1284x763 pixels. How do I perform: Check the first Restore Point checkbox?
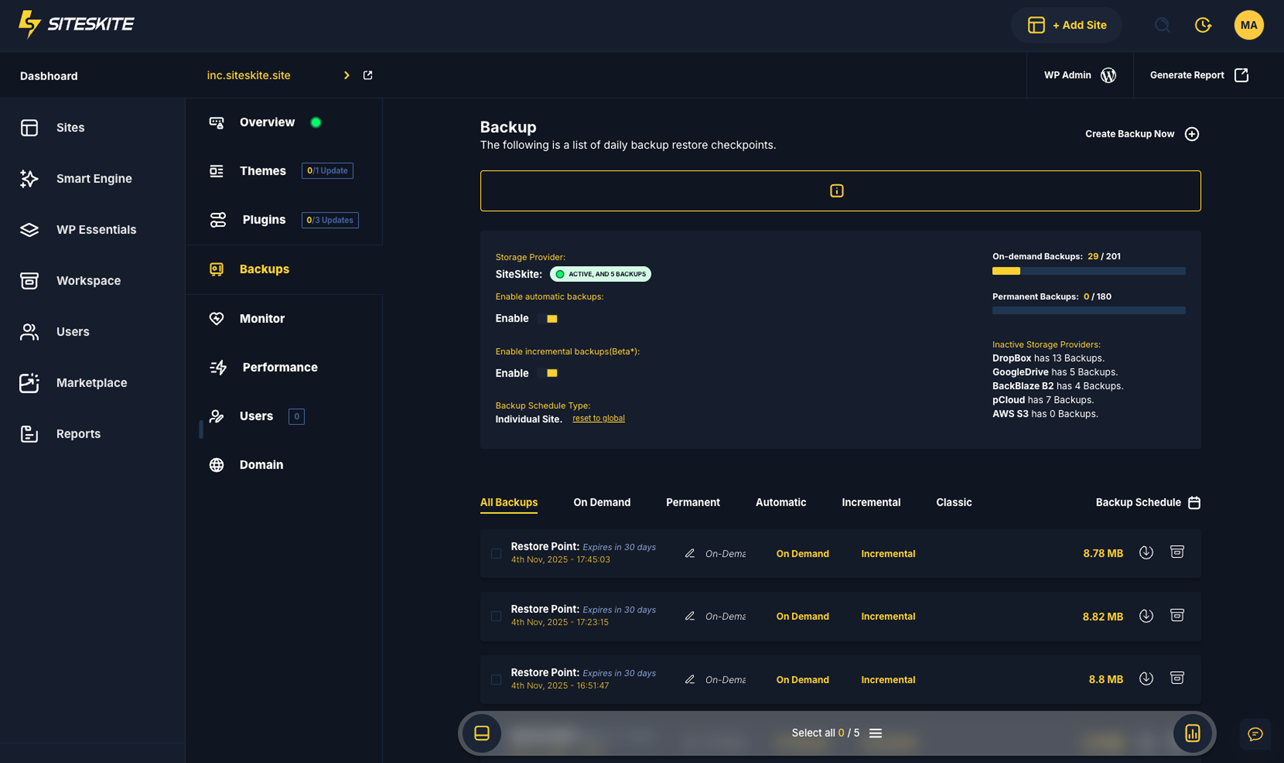pyautogui.click(x=496, y=553)
